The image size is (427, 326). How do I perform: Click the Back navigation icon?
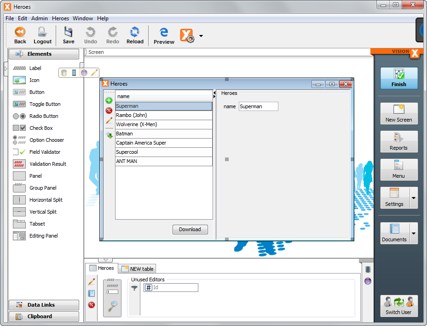point(20,32)
